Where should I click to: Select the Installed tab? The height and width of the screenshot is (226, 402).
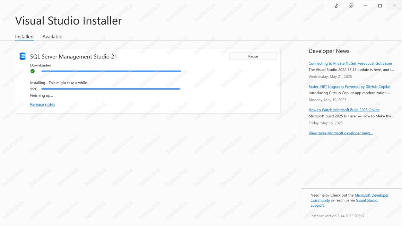(24, 36)
